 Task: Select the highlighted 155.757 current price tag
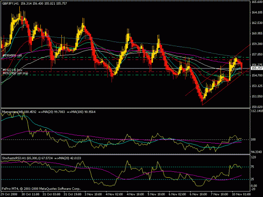257,68
